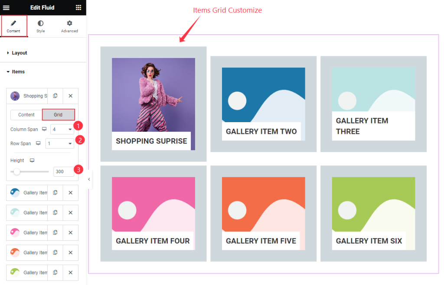Collapse the editor panel with arrow handle
Image resolution: width=444 pixels, height=285 pixels.
point(89,179)
